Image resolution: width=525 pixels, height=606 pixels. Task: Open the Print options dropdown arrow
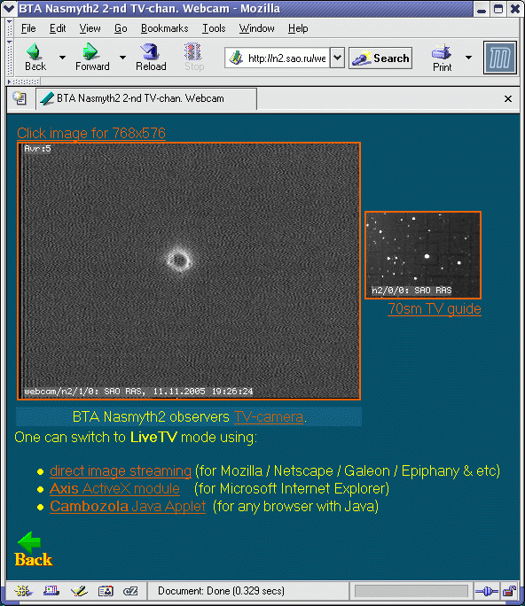point(468,58)
